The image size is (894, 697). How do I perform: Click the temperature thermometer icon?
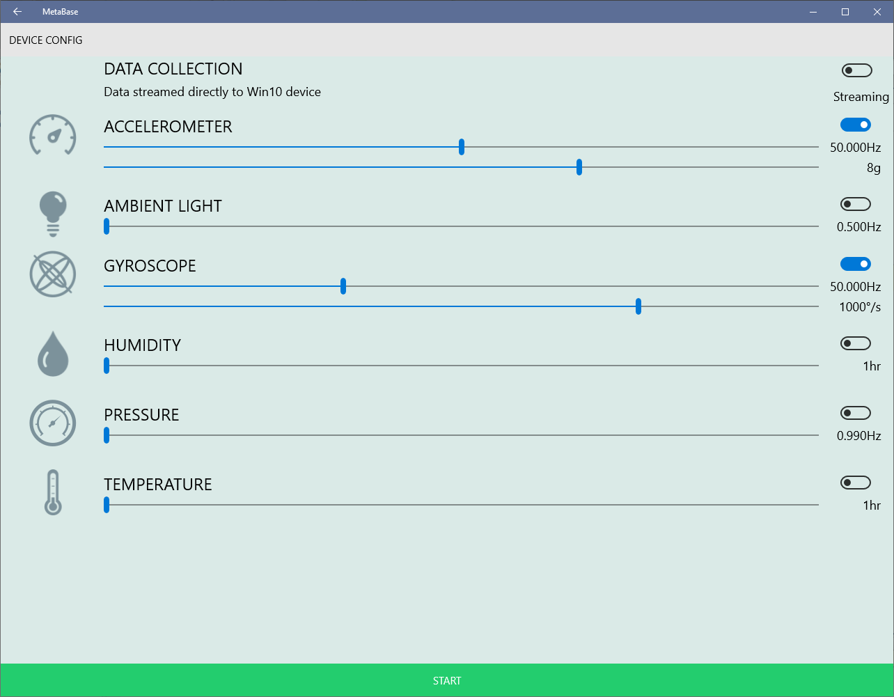tap(53, 492)
